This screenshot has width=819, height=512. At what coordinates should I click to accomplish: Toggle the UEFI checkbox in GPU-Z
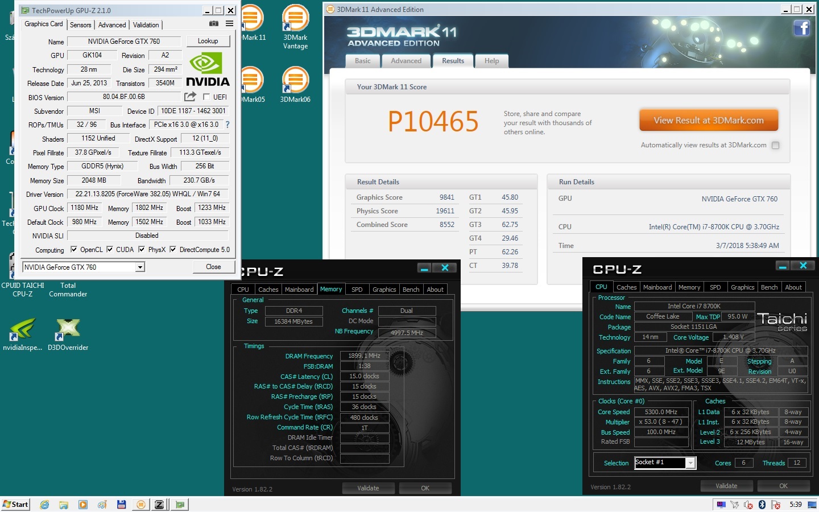click(206, 97)
